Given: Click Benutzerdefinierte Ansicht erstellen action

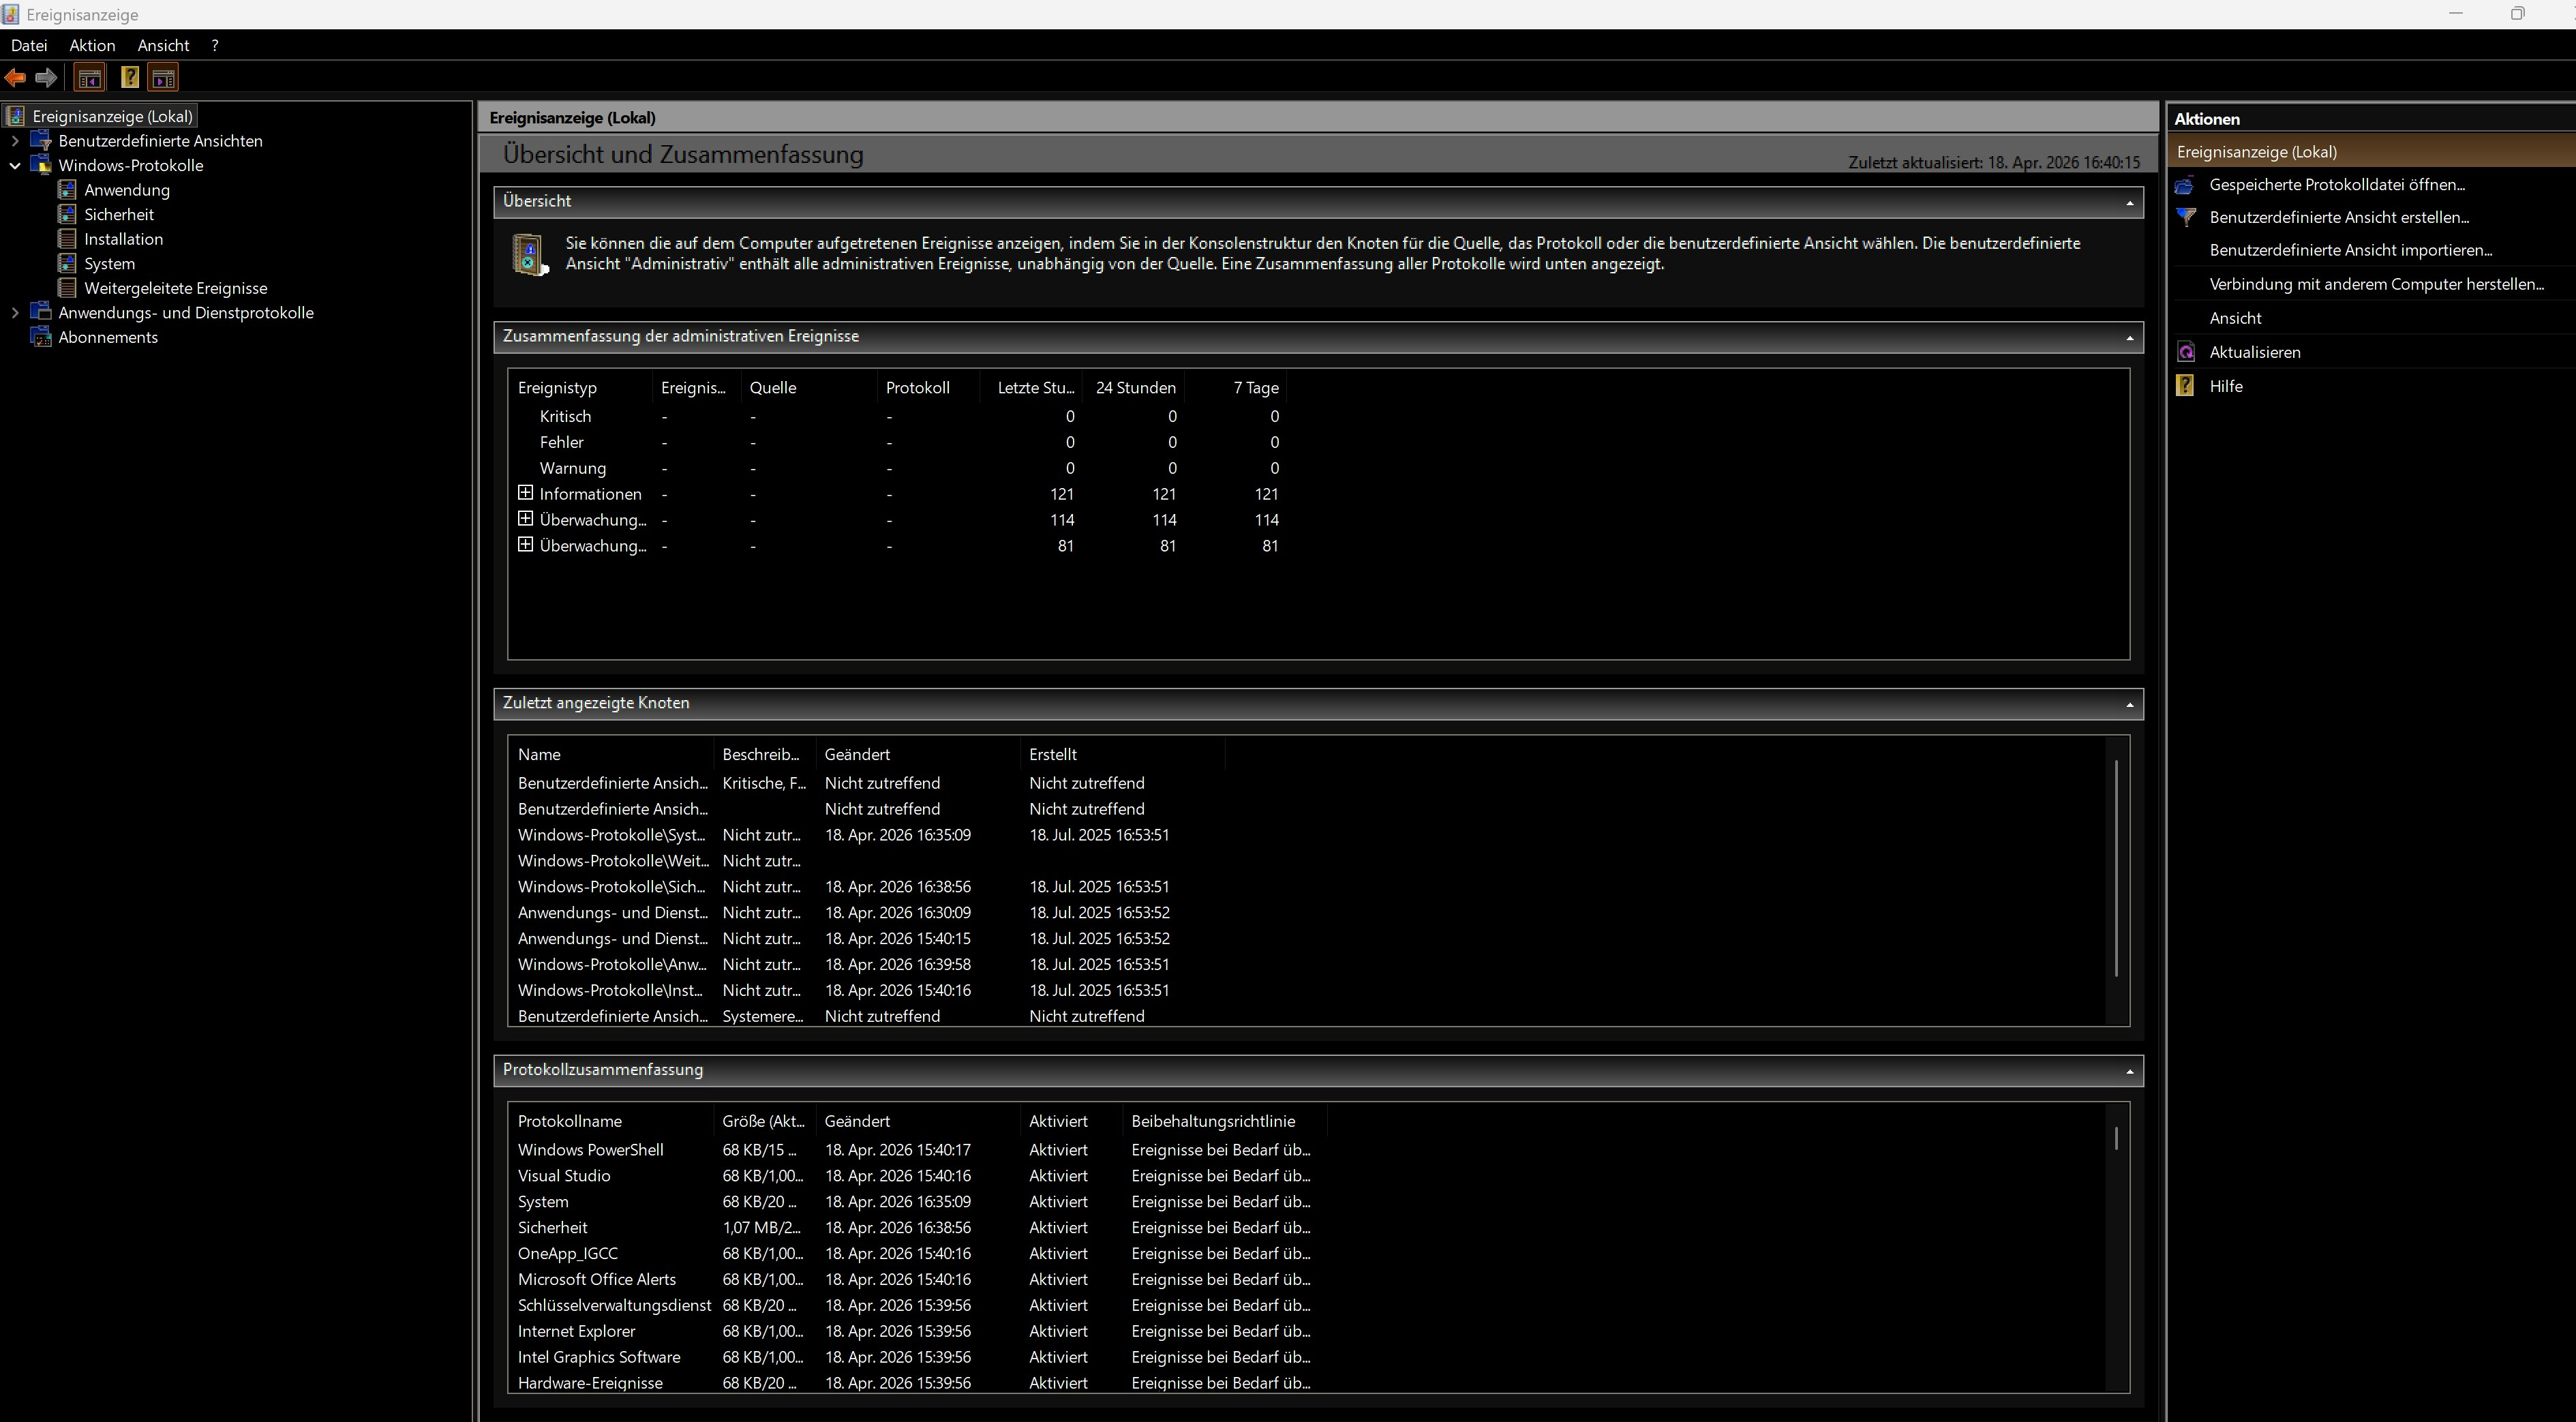Looking at the screenshot, I should tap(2339, 217).
